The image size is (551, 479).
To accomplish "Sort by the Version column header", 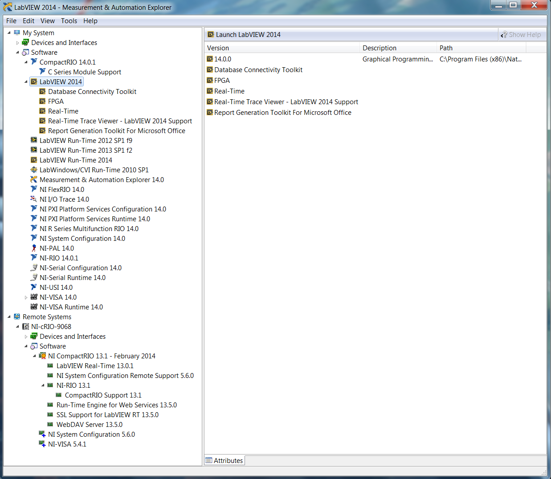I will pos(282,48).
